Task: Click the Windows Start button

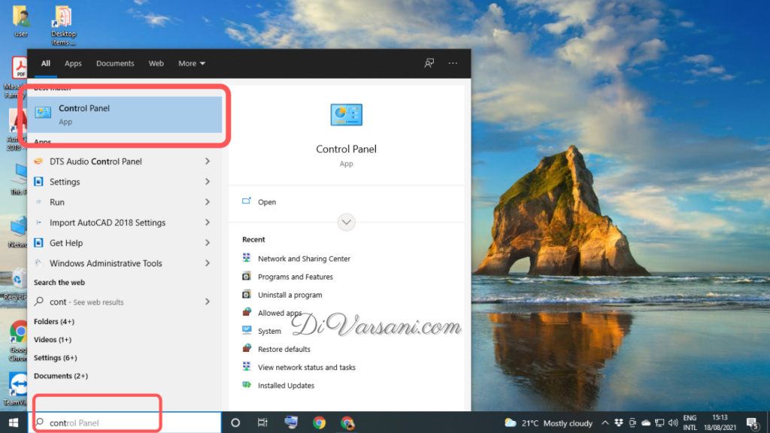Action: (13, 422)
